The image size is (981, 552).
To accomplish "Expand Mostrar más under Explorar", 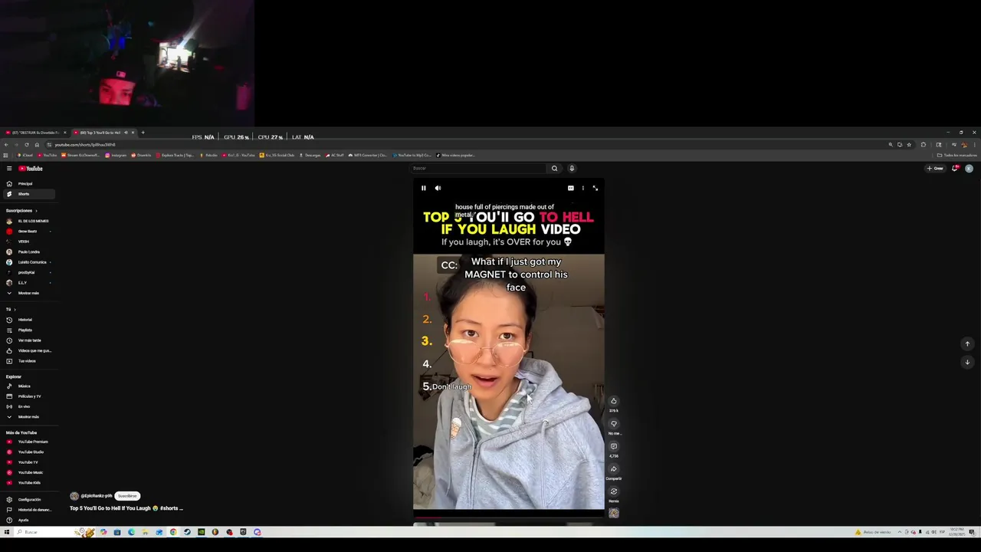I will coord(29,417).
